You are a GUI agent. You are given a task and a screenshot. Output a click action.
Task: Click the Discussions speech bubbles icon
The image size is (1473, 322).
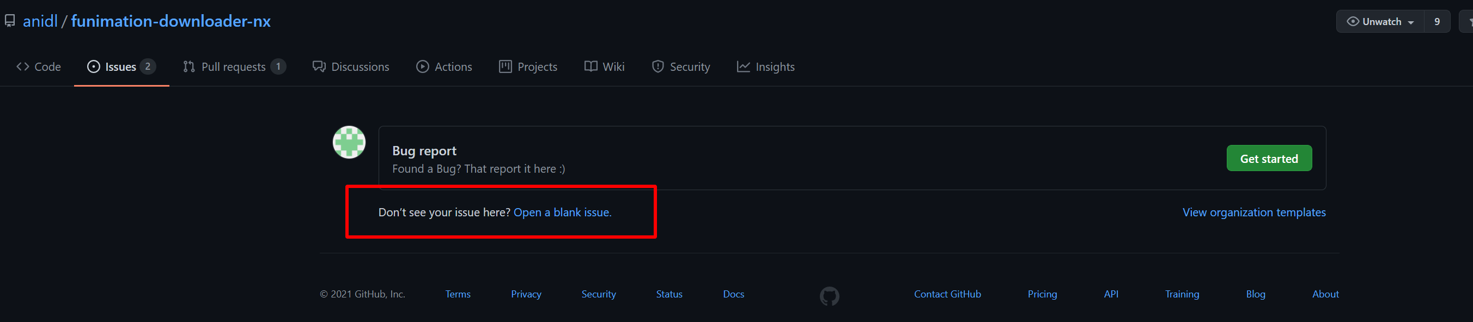[x=319, y=67]
